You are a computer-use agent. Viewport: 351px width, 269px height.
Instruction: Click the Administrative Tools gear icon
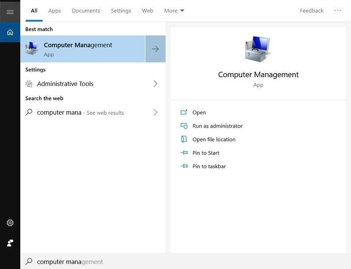point(29,84)
